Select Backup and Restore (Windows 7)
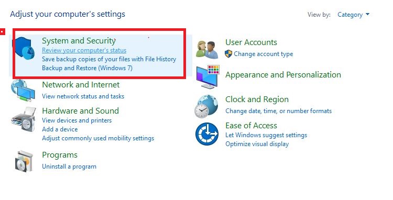This screenshot has width=393, height=200. click(x=87, y=68)
